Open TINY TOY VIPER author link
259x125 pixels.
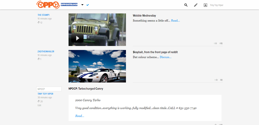[x=45, y=94]
